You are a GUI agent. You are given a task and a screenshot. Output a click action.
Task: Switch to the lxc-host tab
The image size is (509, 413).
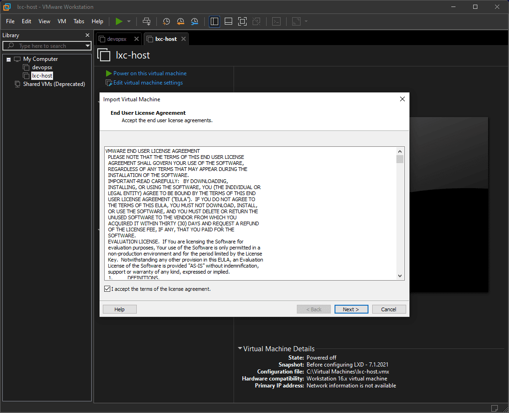(x=166, y=39)
